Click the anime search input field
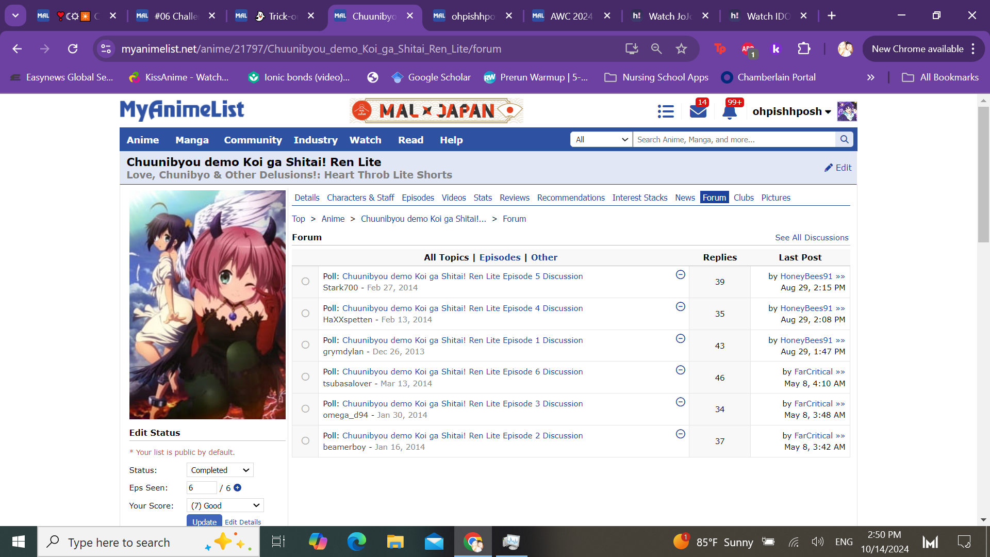 pyautogui.click(x=733, y=139)
